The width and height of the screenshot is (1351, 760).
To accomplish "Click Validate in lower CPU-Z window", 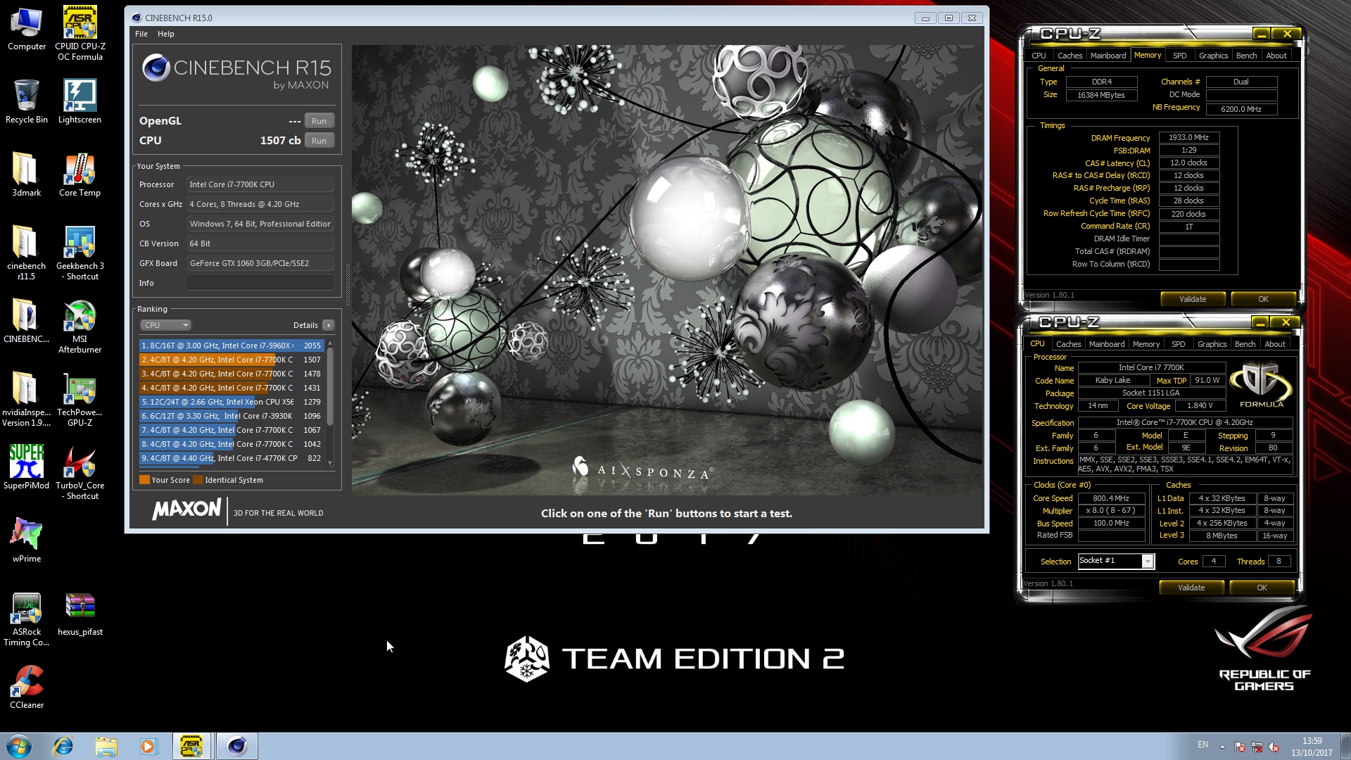I will pyautogui.click(x=1191, y=588).
